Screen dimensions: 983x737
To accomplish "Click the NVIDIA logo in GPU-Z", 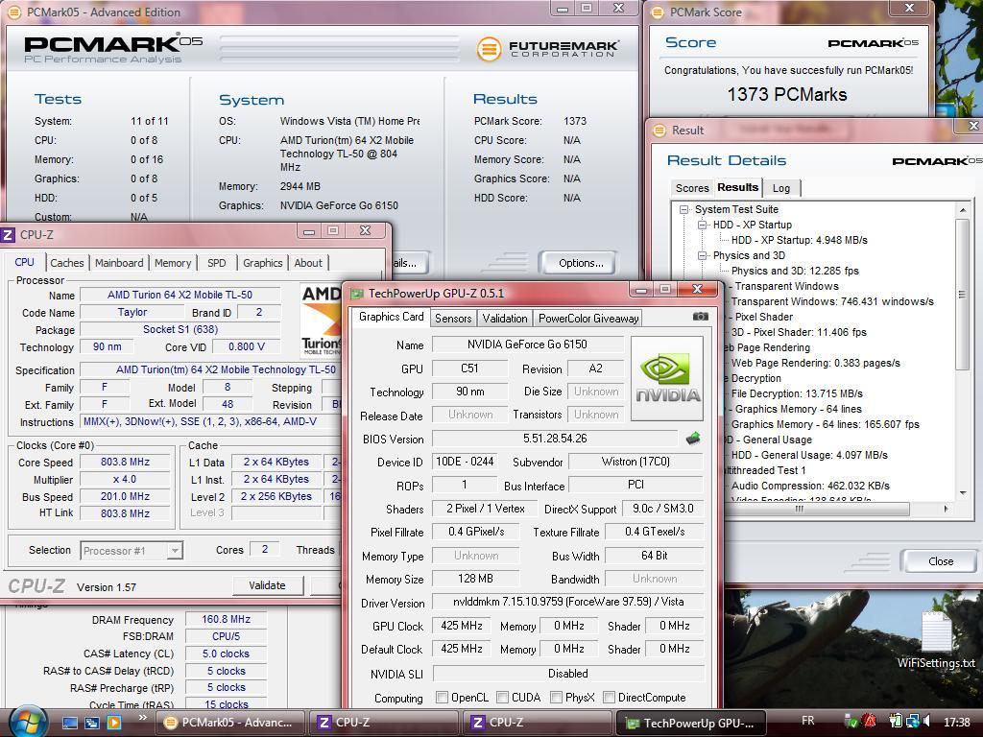I will 667,378.
